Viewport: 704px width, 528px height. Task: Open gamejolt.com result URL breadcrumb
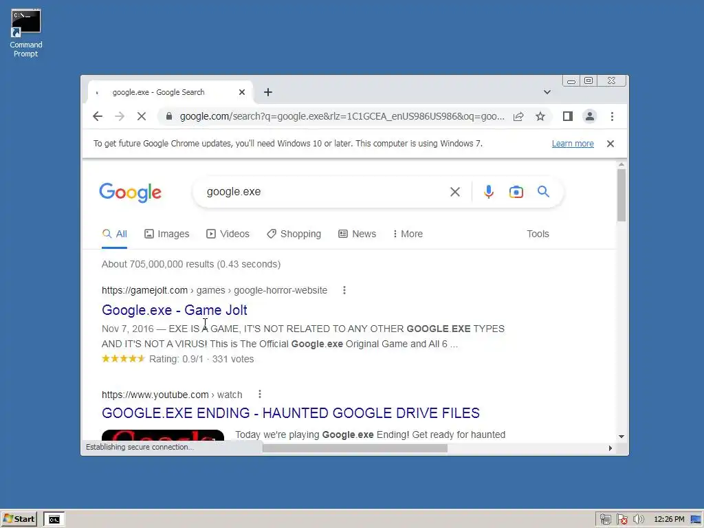coord(214,291)
